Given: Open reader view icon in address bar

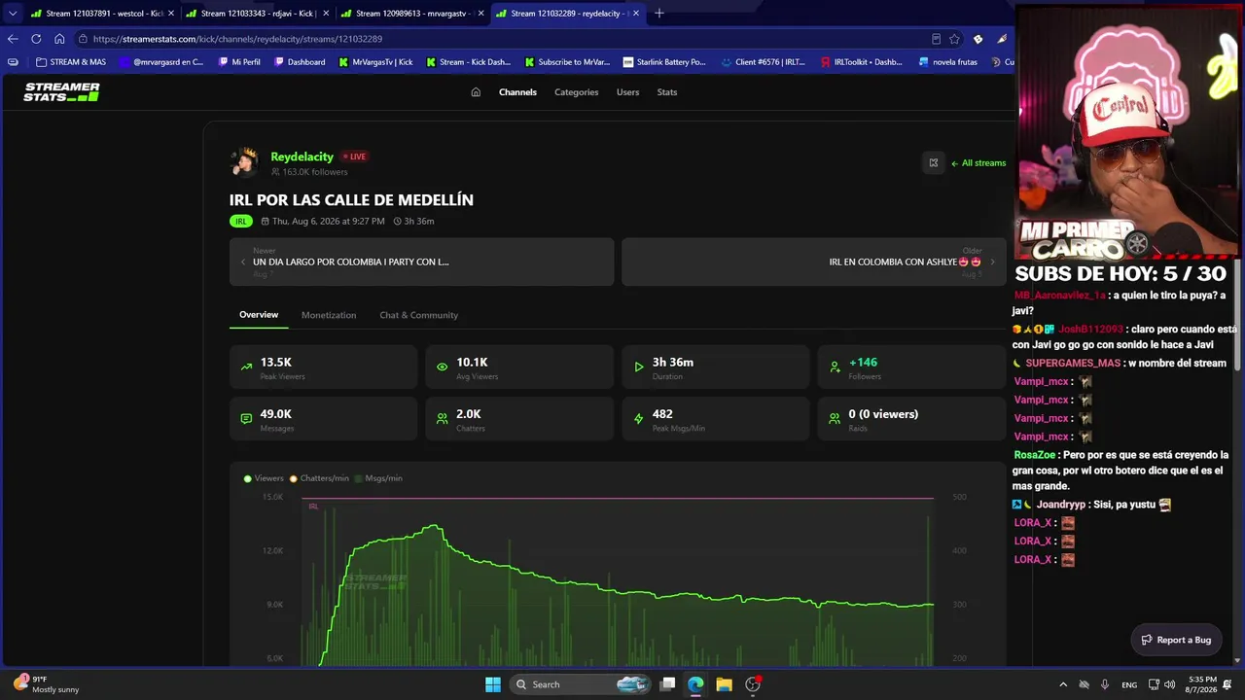Looking at the screenshot, I should coord(936,39).
